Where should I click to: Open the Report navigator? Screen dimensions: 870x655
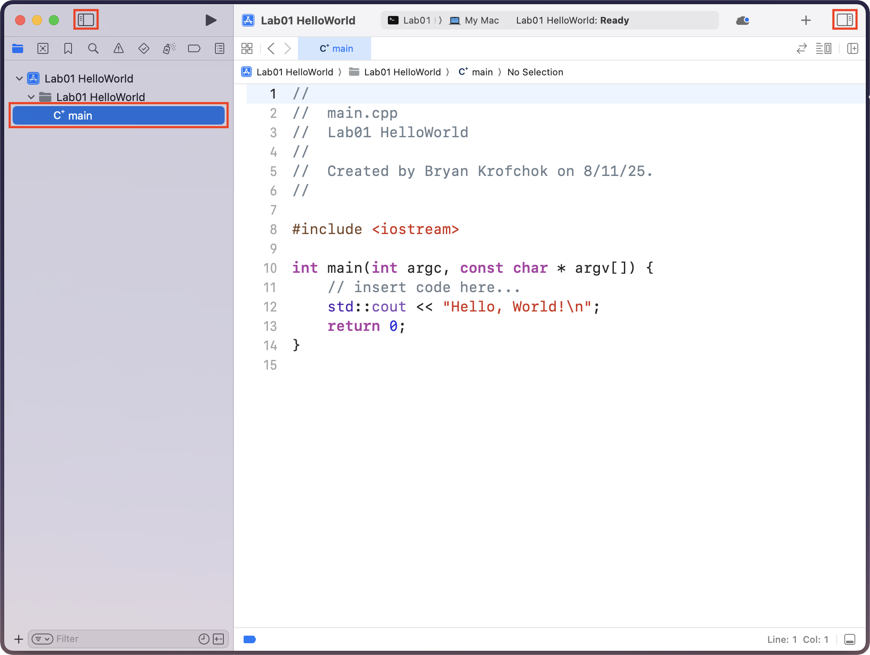tap(220, 49)
